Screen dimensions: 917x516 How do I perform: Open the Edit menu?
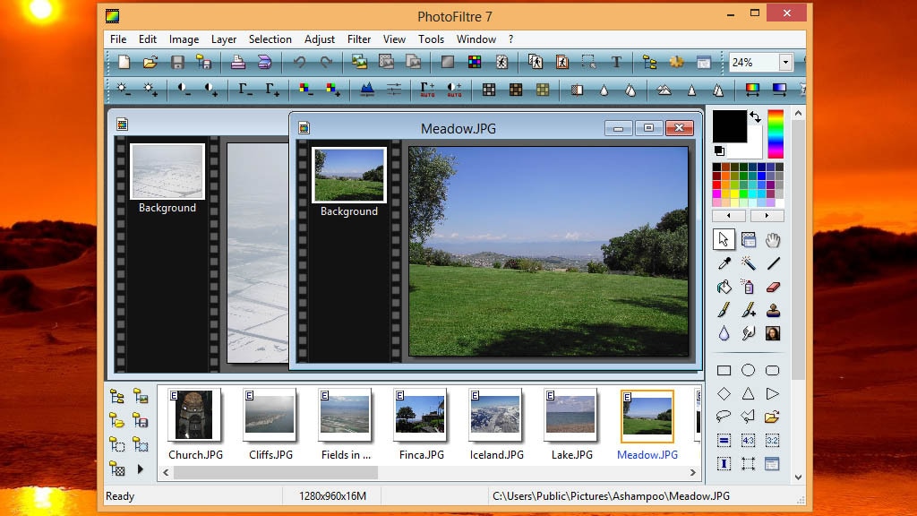pos(148,39)
